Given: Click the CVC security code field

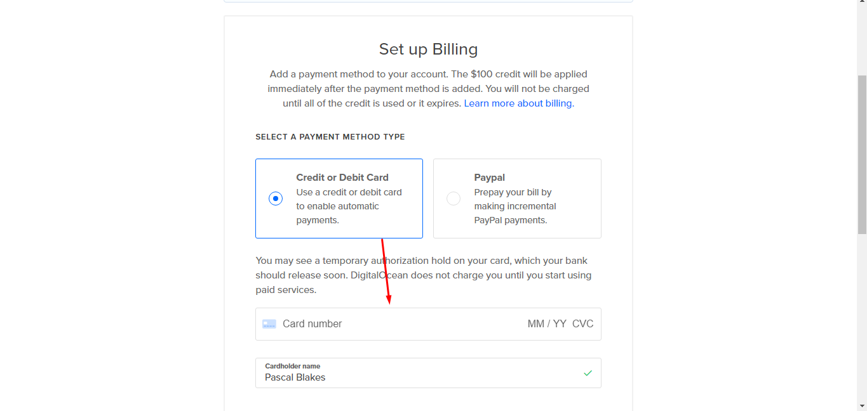Looking at the screenshot, I should coord(582,324).
